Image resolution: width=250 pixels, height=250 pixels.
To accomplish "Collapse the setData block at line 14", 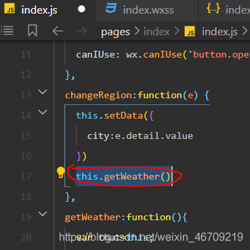I will coord(43,112).
